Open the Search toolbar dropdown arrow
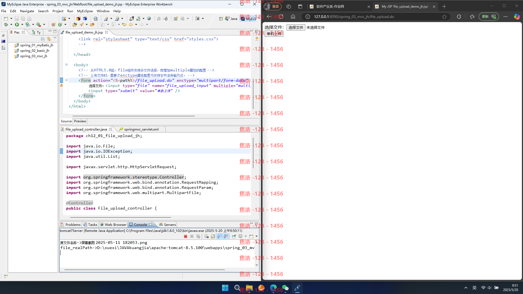Image resolution: width=523 pixels, height=294 pixels. pyautogui.click(x=87, y=25)
